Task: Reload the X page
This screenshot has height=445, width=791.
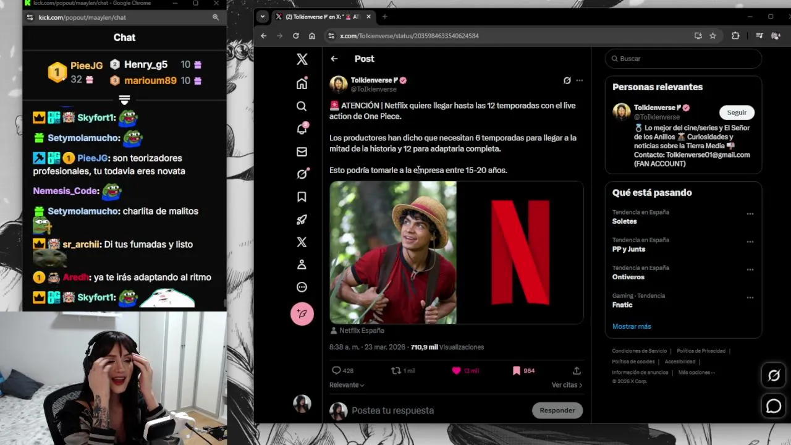Action: 296,36
